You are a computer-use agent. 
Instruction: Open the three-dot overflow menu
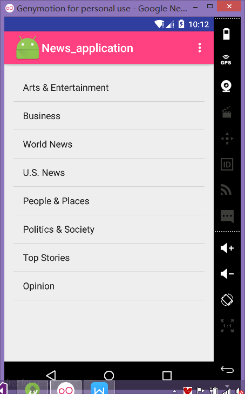[x=200, y=48]
